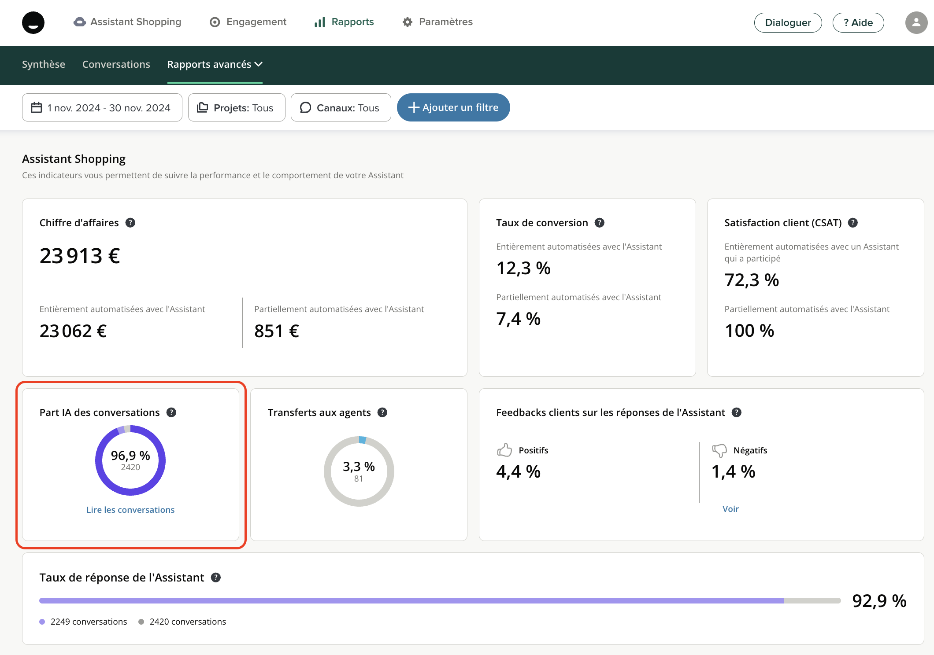This screenshot has height=655, width=934.
Task: Follow the Lire les conversations link
Action: [130, 510]
